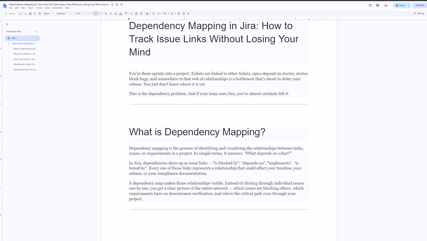Activate the paint format tool
The height and width of the screenshot is (241, 427).
click(x=40, y=14)
